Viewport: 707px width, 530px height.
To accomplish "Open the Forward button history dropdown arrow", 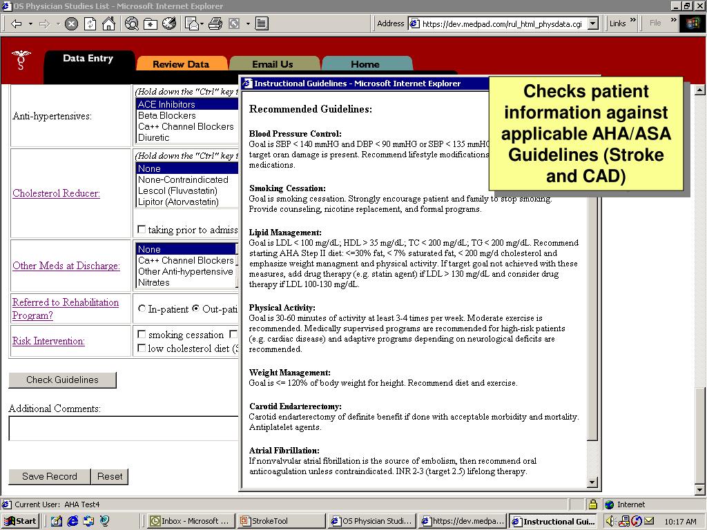I will point(58,23).
